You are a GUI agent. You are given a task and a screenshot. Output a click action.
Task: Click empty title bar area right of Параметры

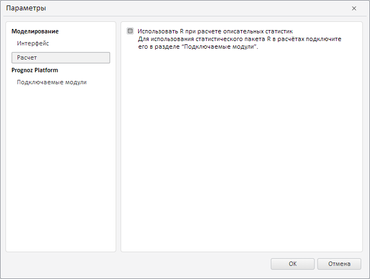pos(192,8)
